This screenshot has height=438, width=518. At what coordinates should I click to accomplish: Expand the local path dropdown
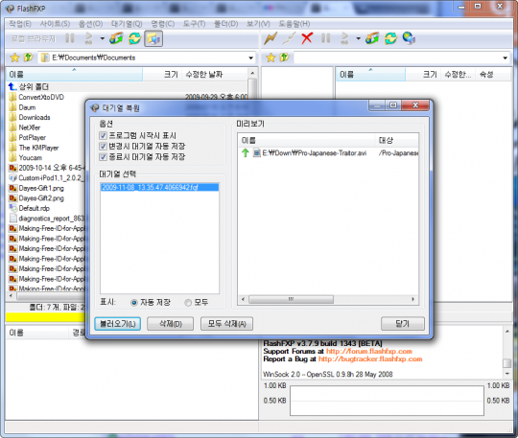coord(251,58)
